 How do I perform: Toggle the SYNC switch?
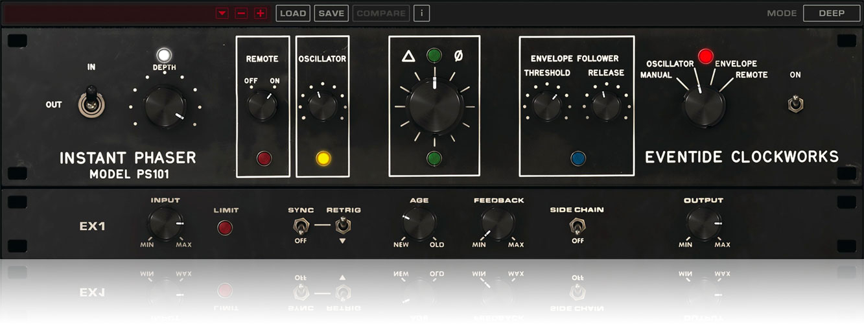pyautogui.click(x=300, y=226)
